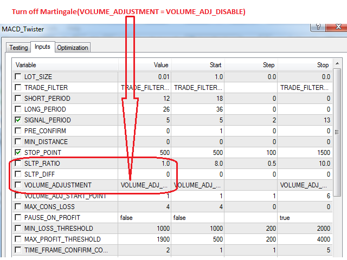This screenshot has height=260, width=347.
Task: Switch to the Testing tab
Action: [18, 48]
